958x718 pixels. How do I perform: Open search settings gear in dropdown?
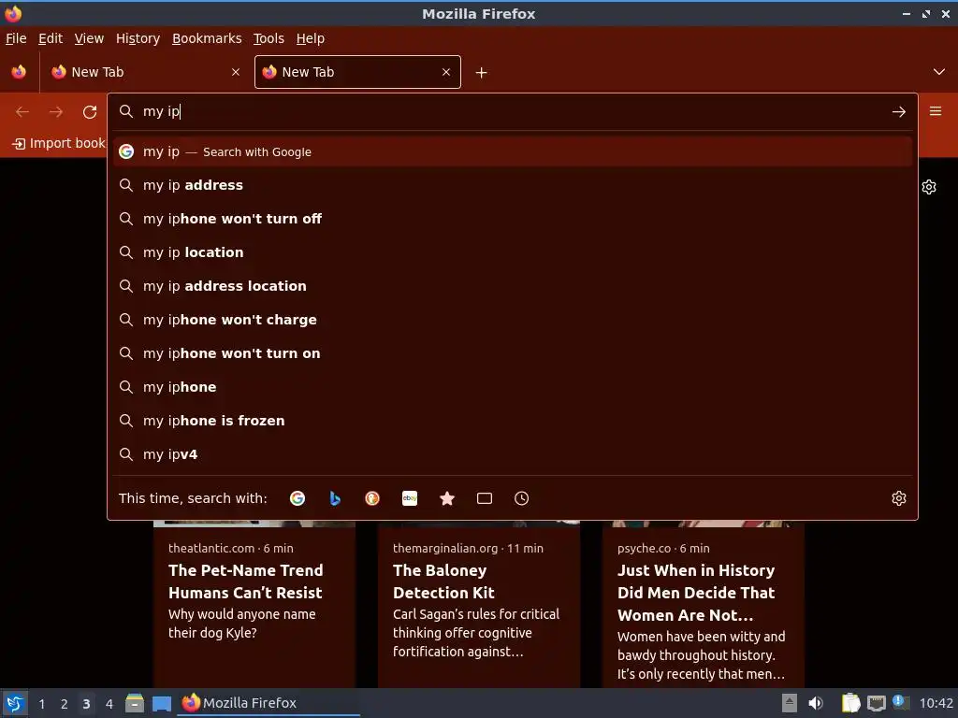tap(899, 498)
